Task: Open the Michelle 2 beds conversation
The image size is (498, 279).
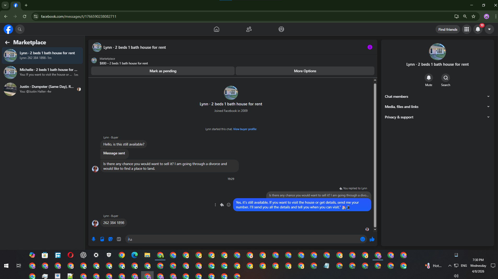Action: [42, 72]
